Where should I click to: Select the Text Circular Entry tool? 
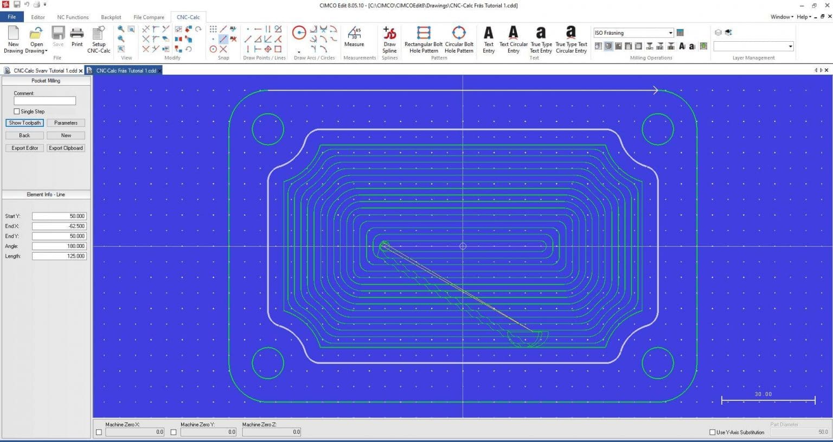(x=512, y=38)
